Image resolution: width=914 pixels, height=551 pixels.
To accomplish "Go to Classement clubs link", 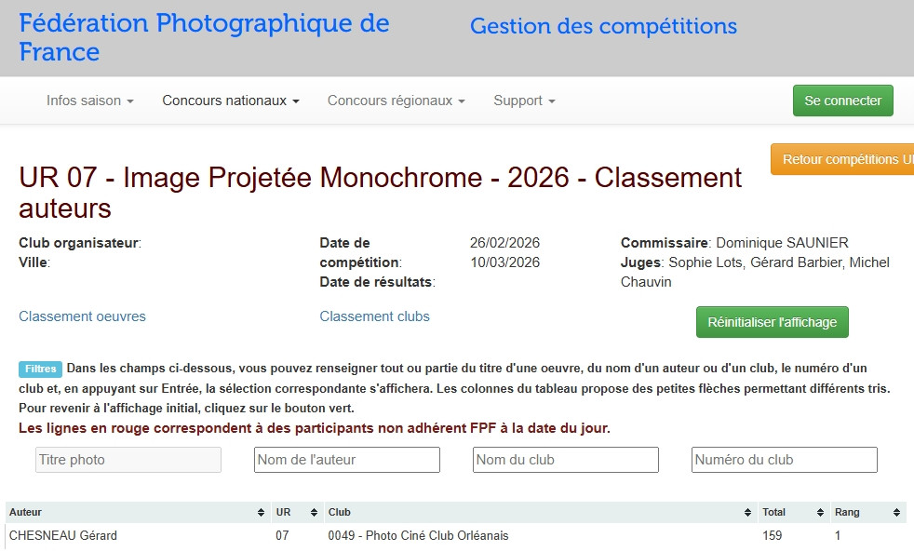I will (x=374, y=316).
